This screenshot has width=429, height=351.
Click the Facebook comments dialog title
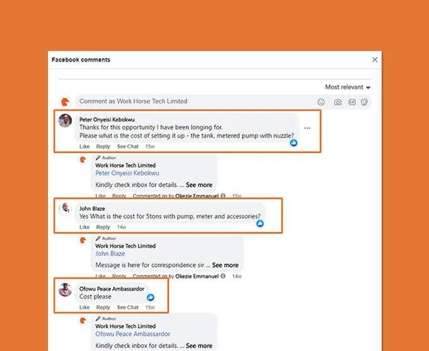point(81,60)
